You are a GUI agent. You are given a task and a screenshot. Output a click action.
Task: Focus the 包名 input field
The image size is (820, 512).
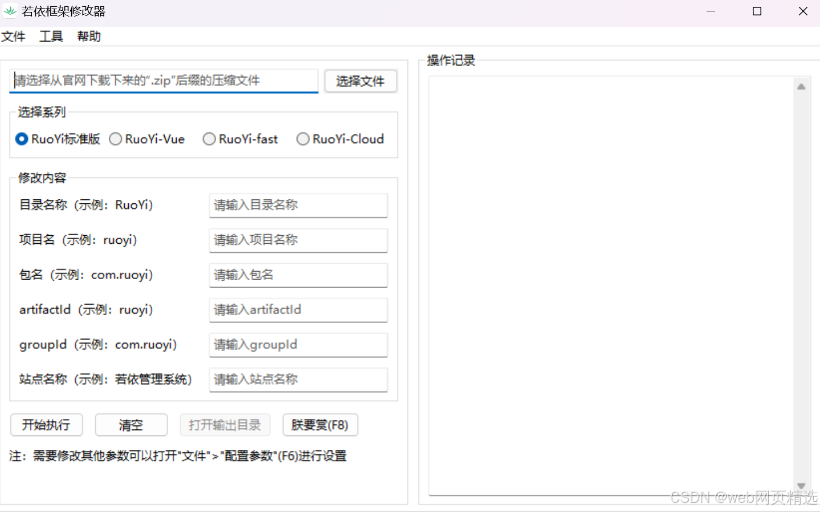299,275
